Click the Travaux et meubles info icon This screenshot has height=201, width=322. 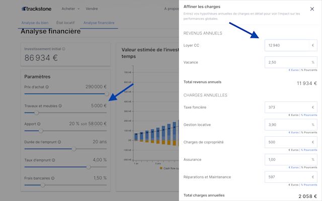60,106
